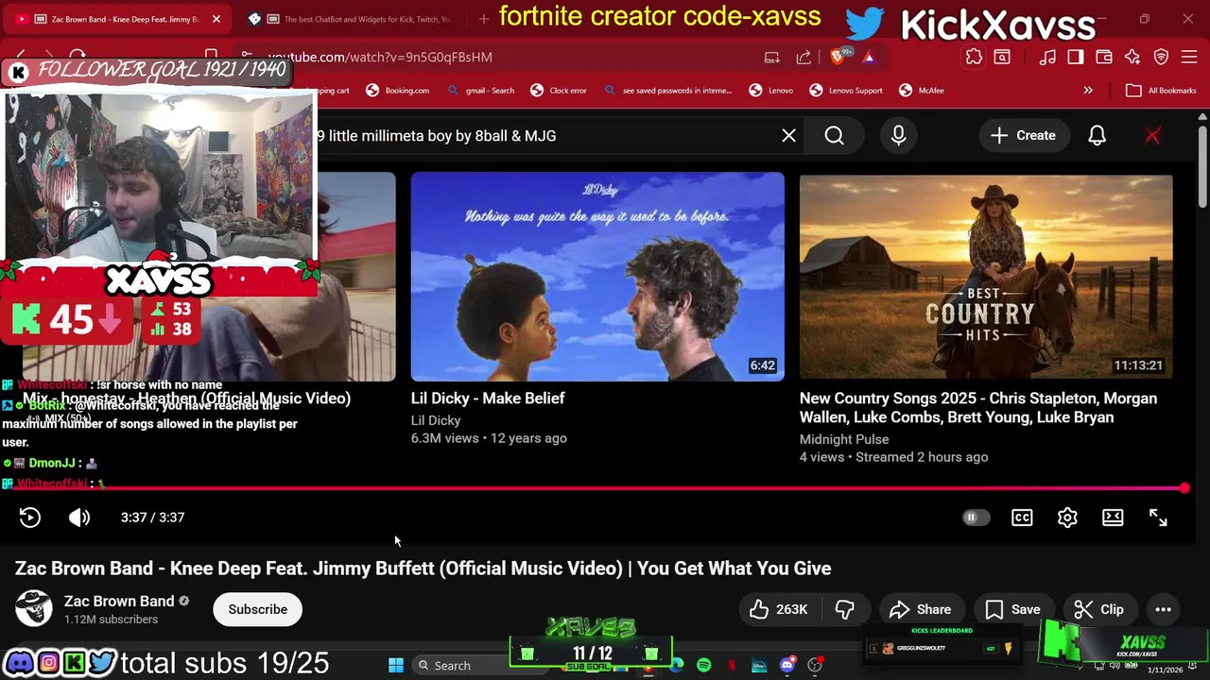This screenshot has width=1210, height=680.
Task: Open the Zac Brown Band channel avatar
Action: [34, 609]
